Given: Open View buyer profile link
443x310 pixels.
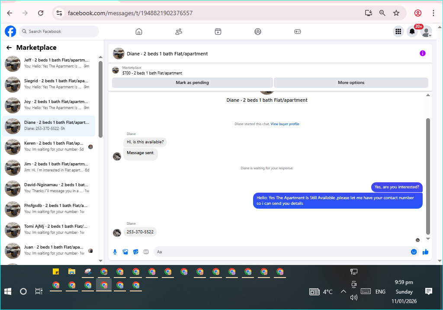Looking at the screenshot, I should click(x=285, y=124).
